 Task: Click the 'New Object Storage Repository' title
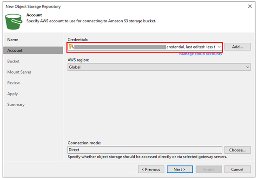point(33,7)
